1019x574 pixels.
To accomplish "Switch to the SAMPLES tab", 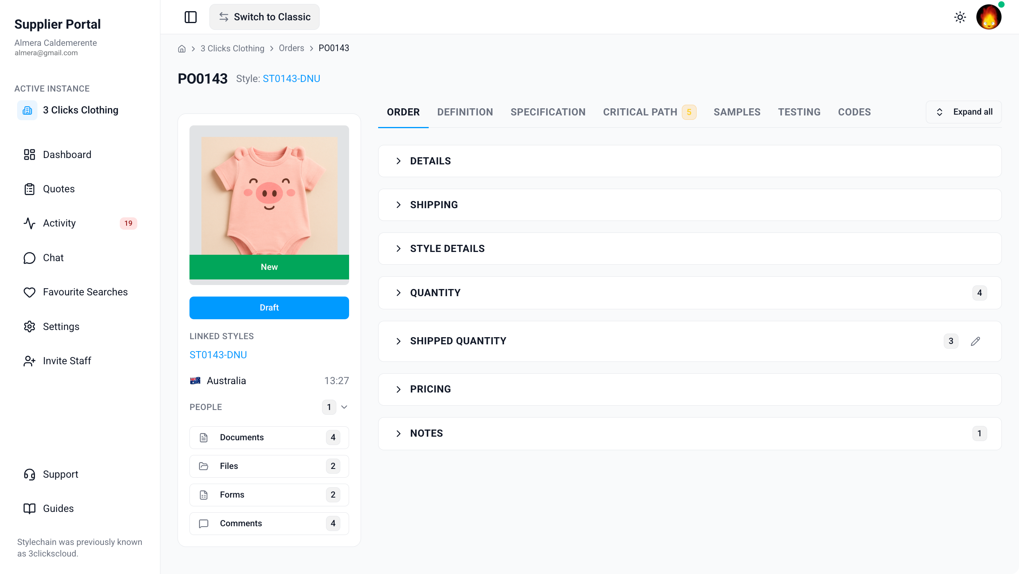I will (737, 112).
